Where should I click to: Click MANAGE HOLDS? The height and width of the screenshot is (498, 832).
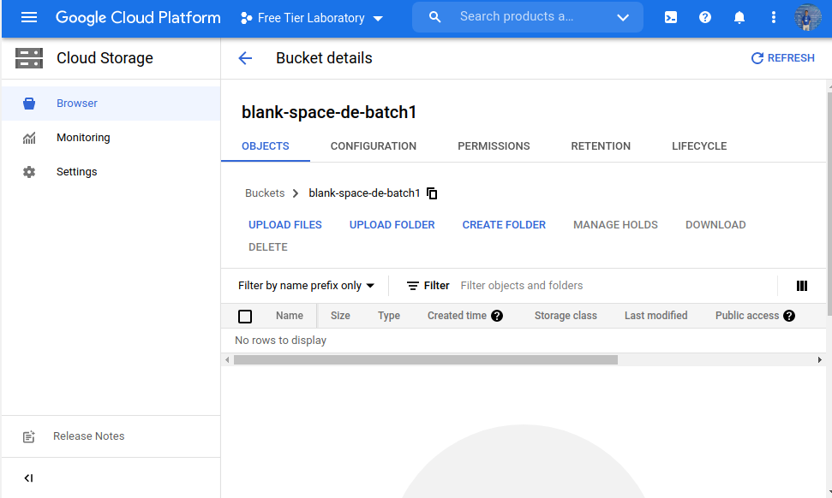click(615, 225)
